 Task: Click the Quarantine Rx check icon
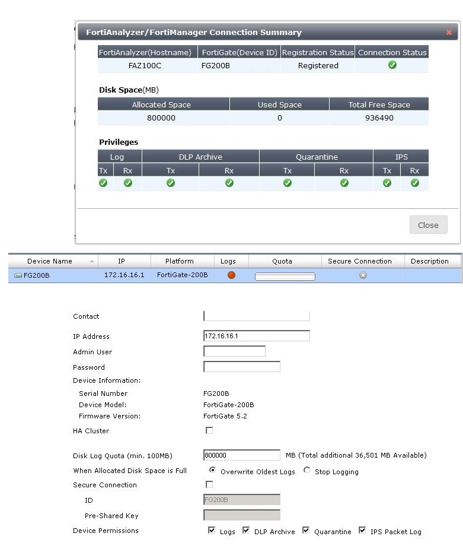[344, 183]
